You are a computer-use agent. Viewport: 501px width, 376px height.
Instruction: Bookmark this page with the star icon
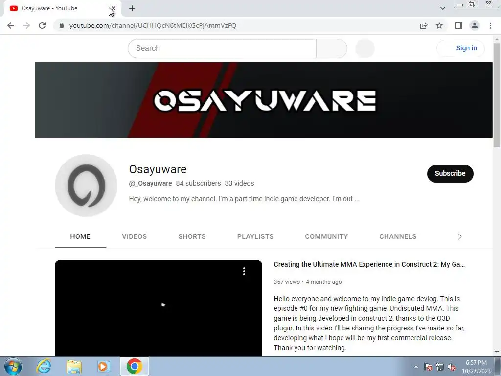tap(439, 25)
